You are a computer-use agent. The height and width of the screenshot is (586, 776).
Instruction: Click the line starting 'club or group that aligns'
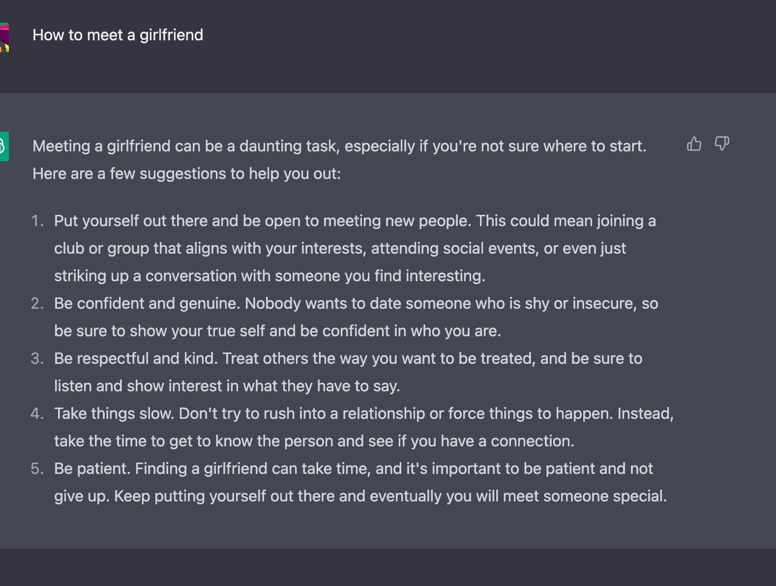coord(340,248)
